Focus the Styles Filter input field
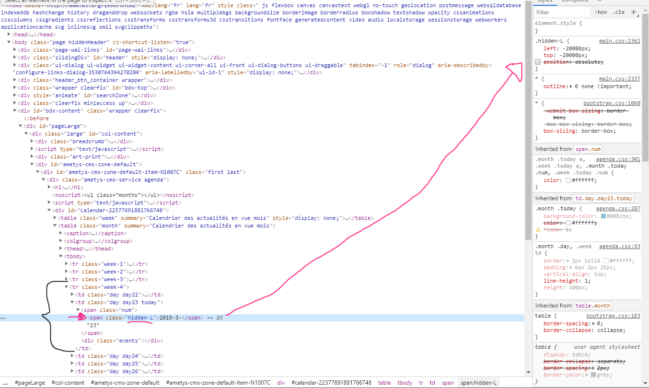This screenshot has width=649, height=388. [561, 12]
